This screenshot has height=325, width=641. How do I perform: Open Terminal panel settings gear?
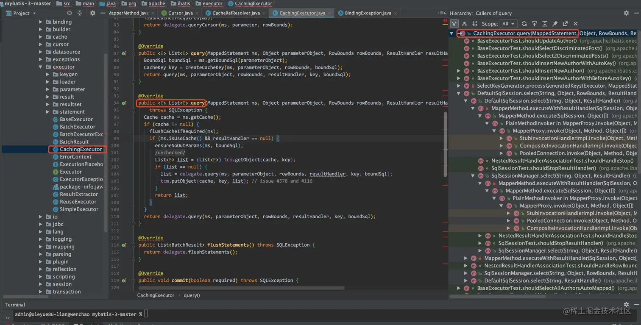[626, 305]
